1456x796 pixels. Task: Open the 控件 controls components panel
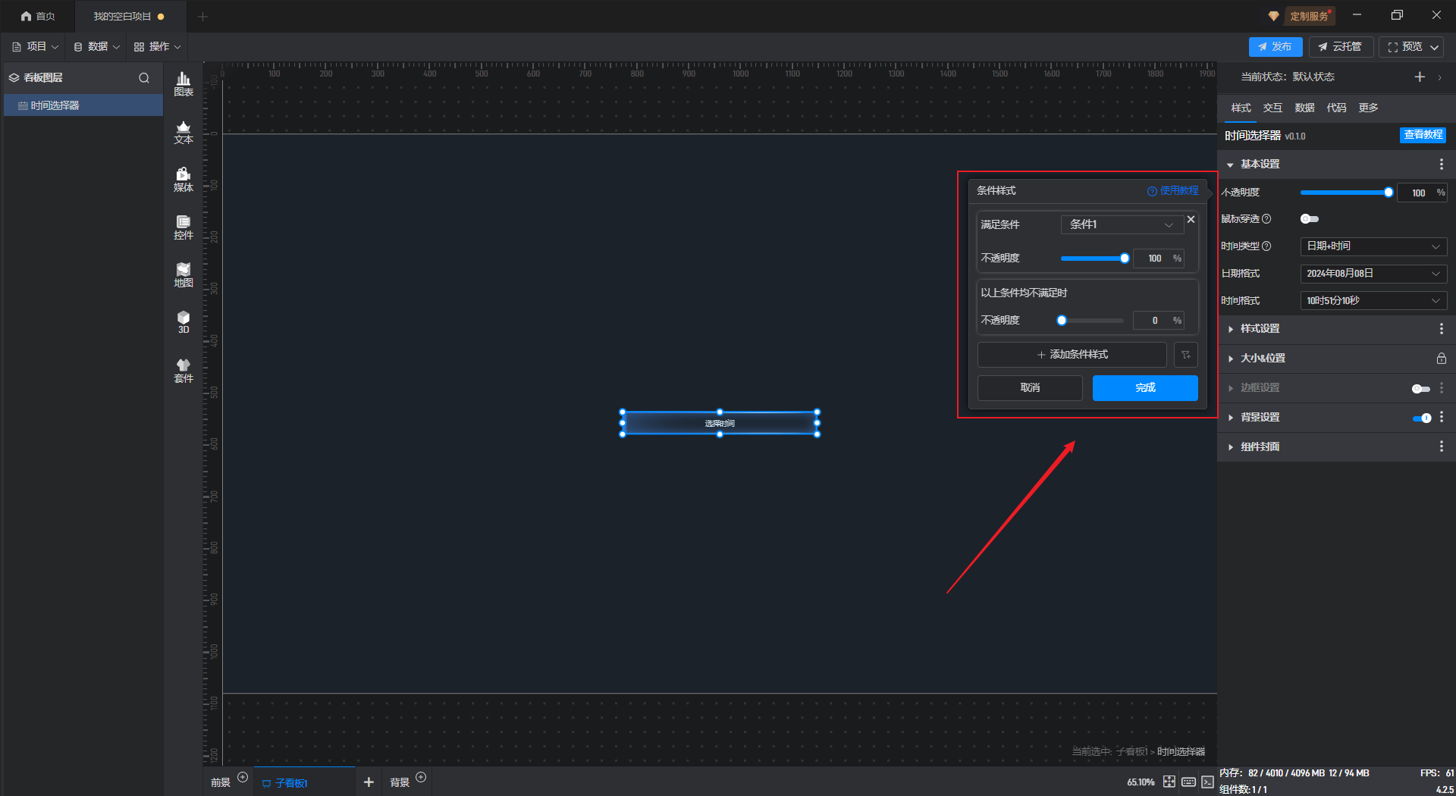184,227
